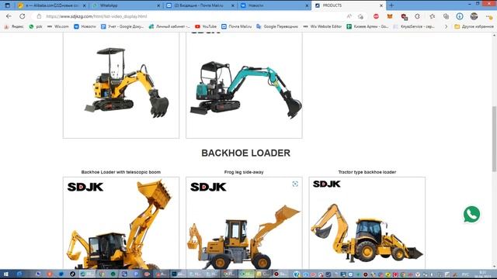Image resolution: width=497 pixels, height=279 pixels.
Task: Open the Wix Website Editor bookmark
Action: click(x=322, y=26)
